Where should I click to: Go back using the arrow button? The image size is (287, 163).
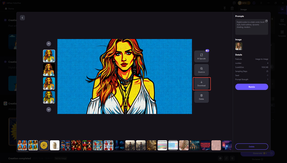click(x=22, y=18)
